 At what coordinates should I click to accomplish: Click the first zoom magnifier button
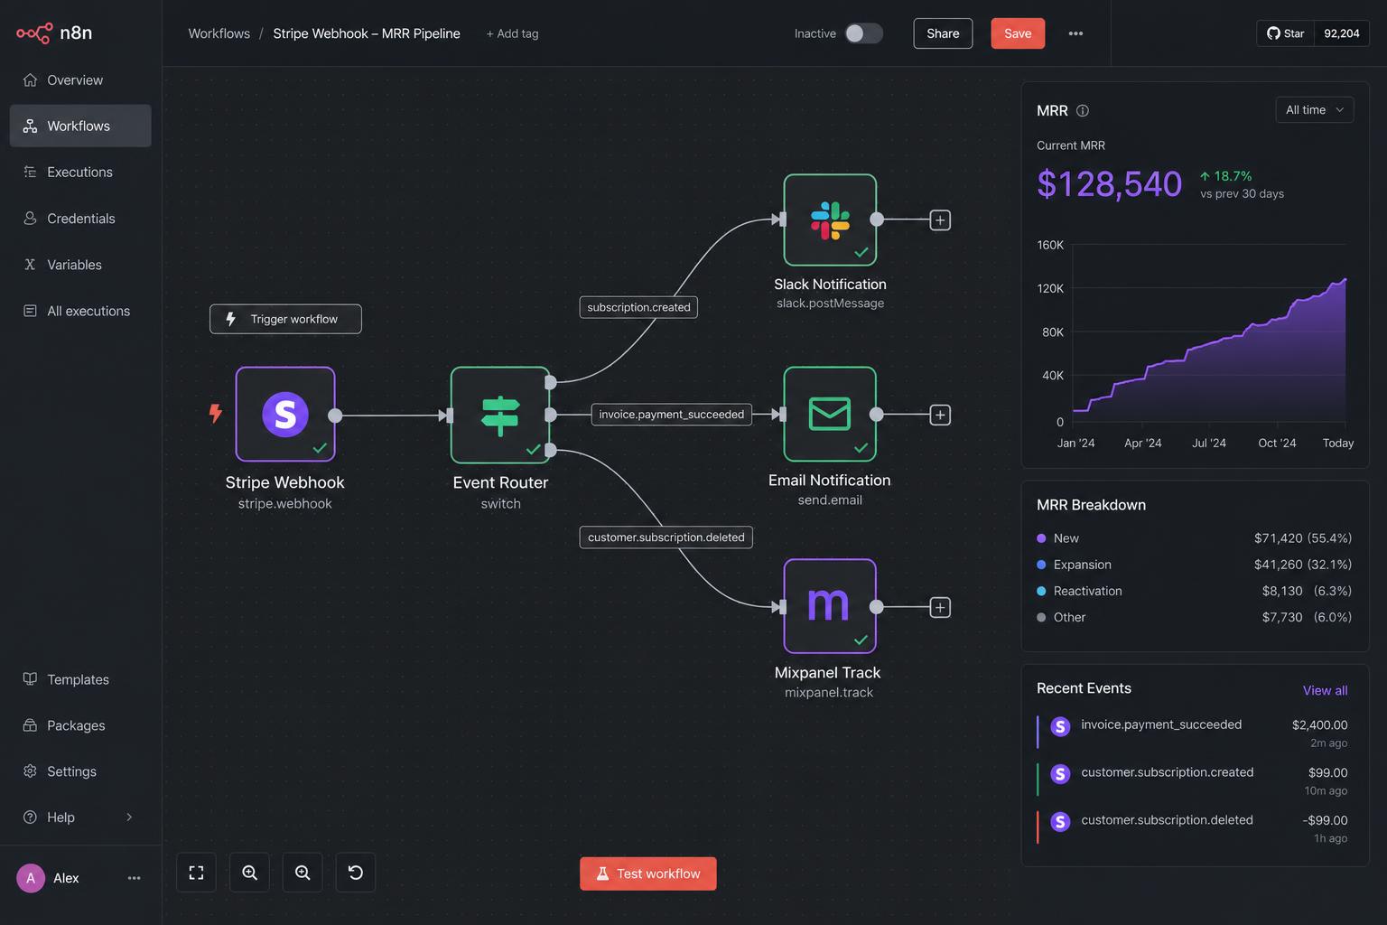coord(249,873)
